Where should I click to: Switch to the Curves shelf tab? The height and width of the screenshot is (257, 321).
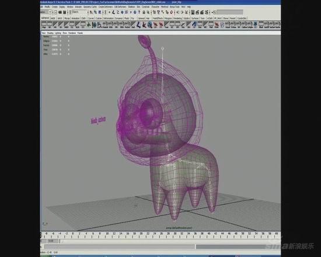[90, 18]
